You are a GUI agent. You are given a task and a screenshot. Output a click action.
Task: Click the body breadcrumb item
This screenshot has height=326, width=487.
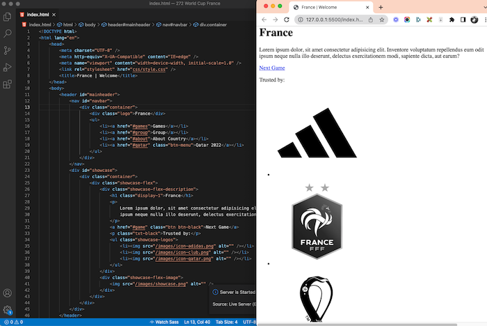point(87,24)
